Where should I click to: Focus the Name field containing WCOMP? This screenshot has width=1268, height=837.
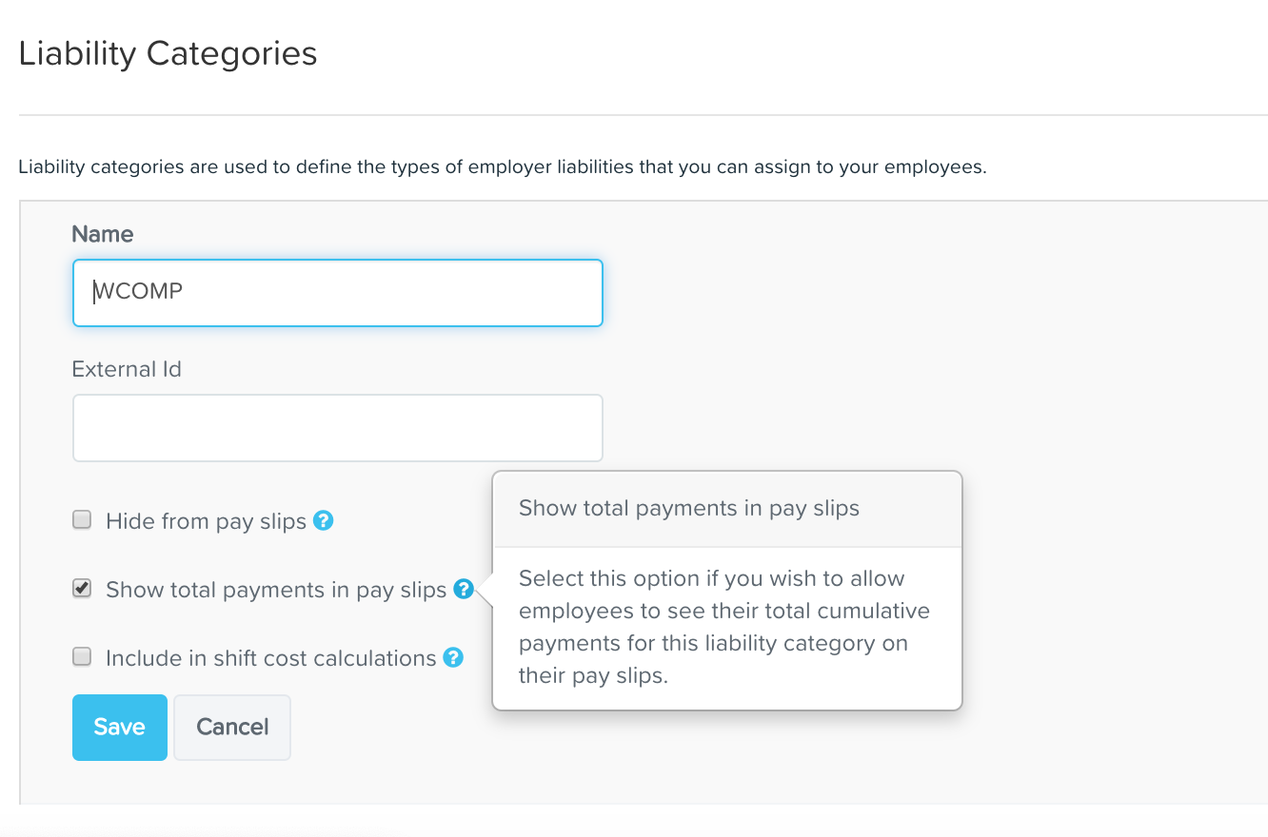click(x=338, y=293)
